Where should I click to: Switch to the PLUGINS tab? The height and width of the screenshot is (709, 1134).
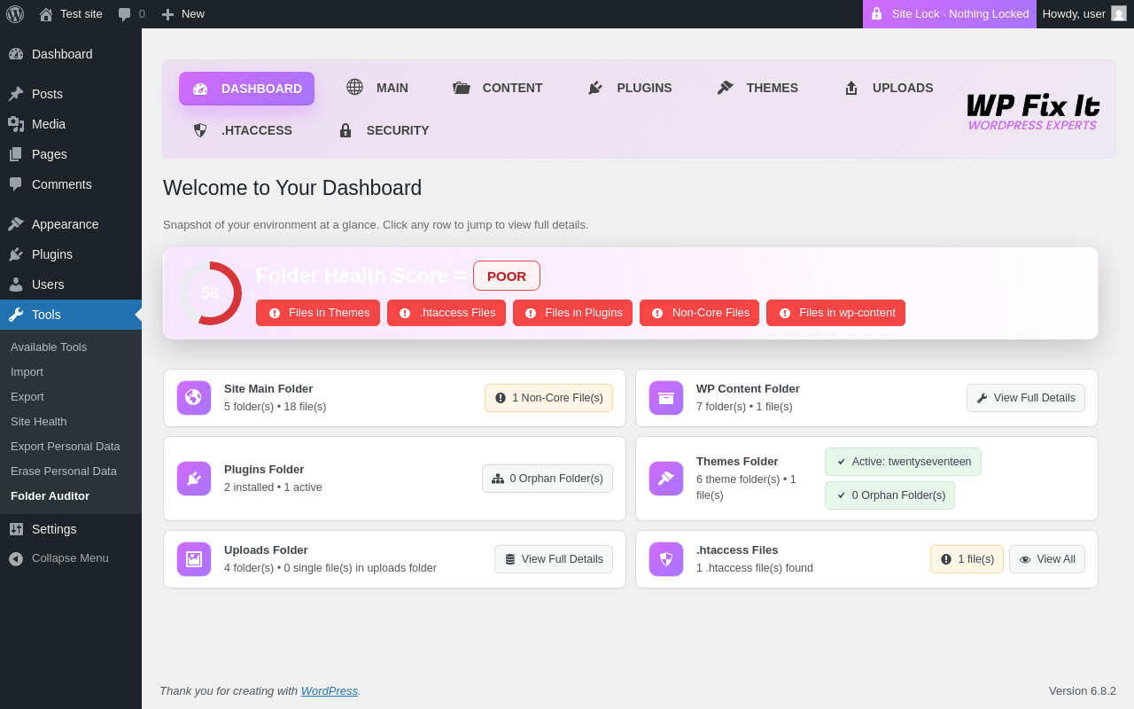pos(630,88)
